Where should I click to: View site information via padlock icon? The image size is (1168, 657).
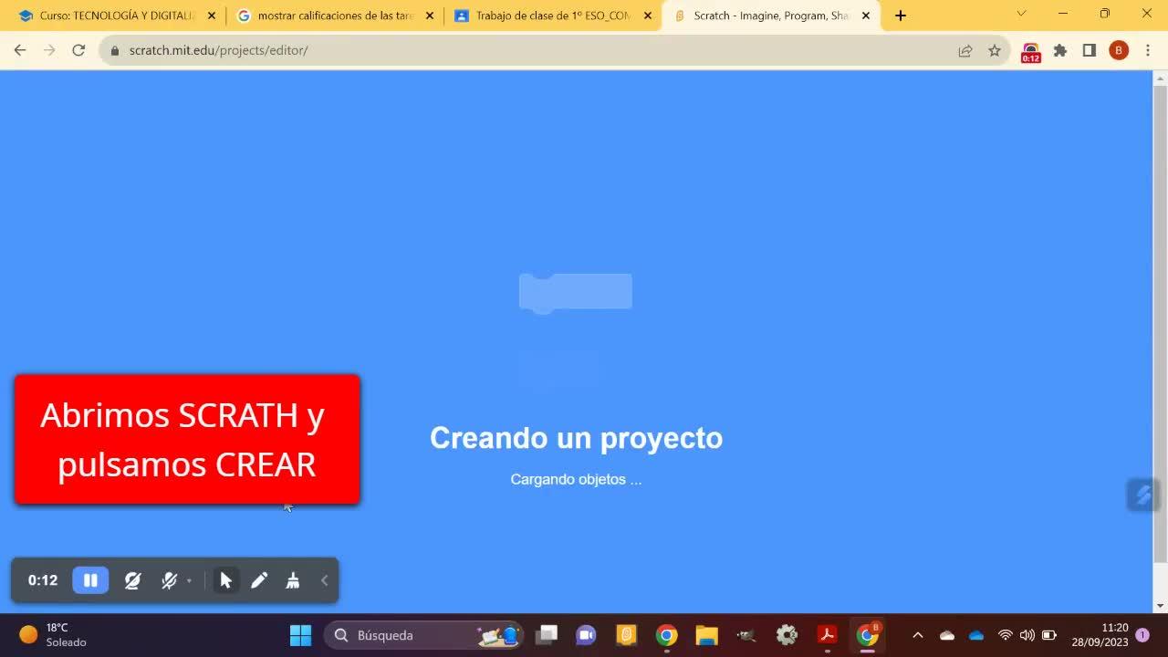115,50
